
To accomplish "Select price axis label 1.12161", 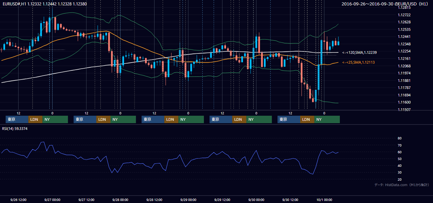I will [x=404, y=59].
